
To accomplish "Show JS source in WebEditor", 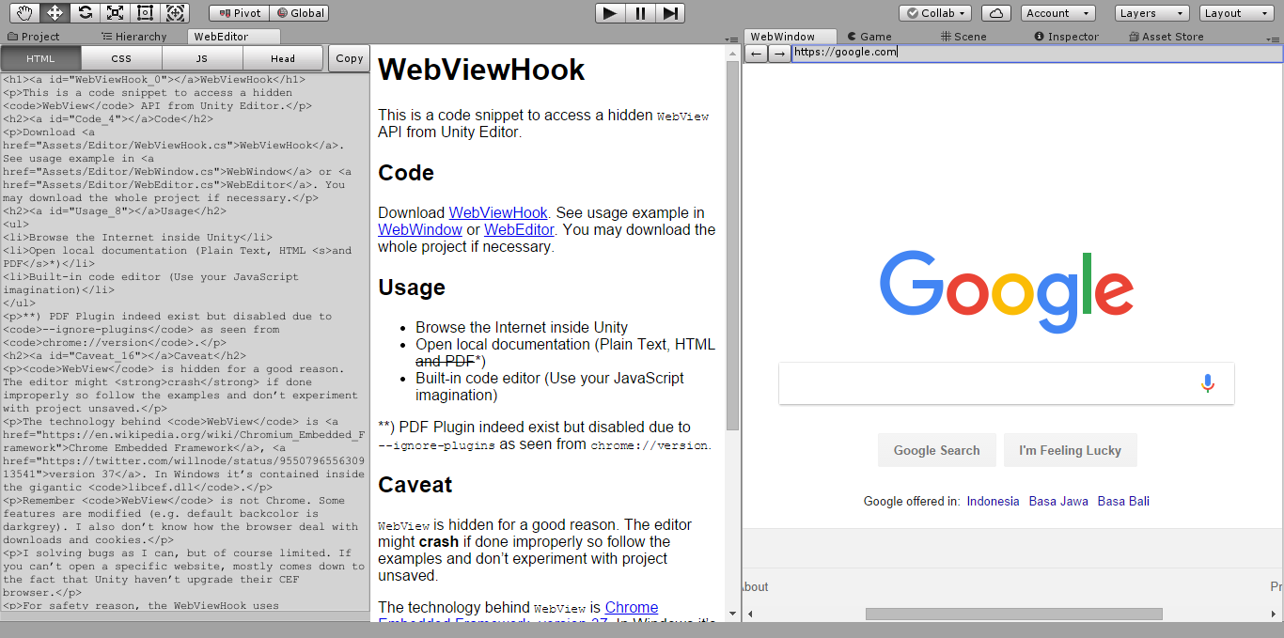I will coord(202,58).
